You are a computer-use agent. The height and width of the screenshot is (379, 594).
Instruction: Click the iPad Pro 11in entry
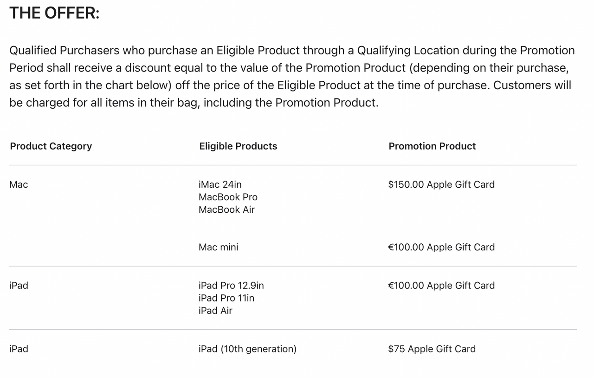226,298
